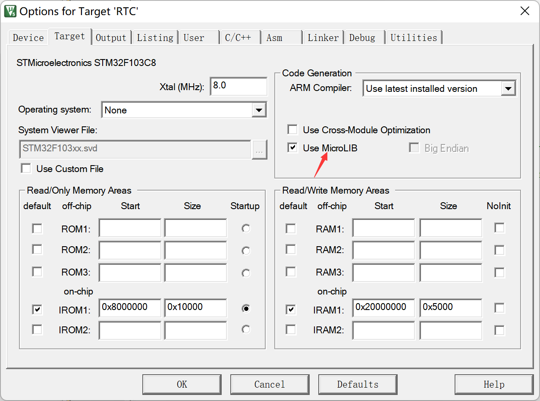
Task: Enable NoInit for IRAM2
Action: [x=499, y=330]
